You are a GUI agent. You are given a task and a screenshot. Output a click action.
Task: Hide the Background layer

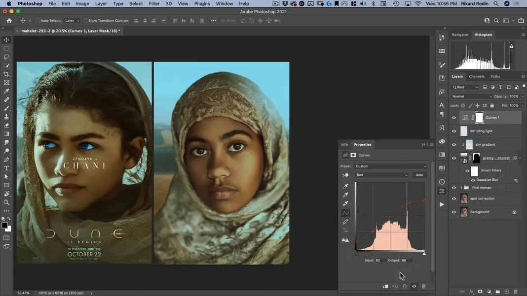point(454,212)
